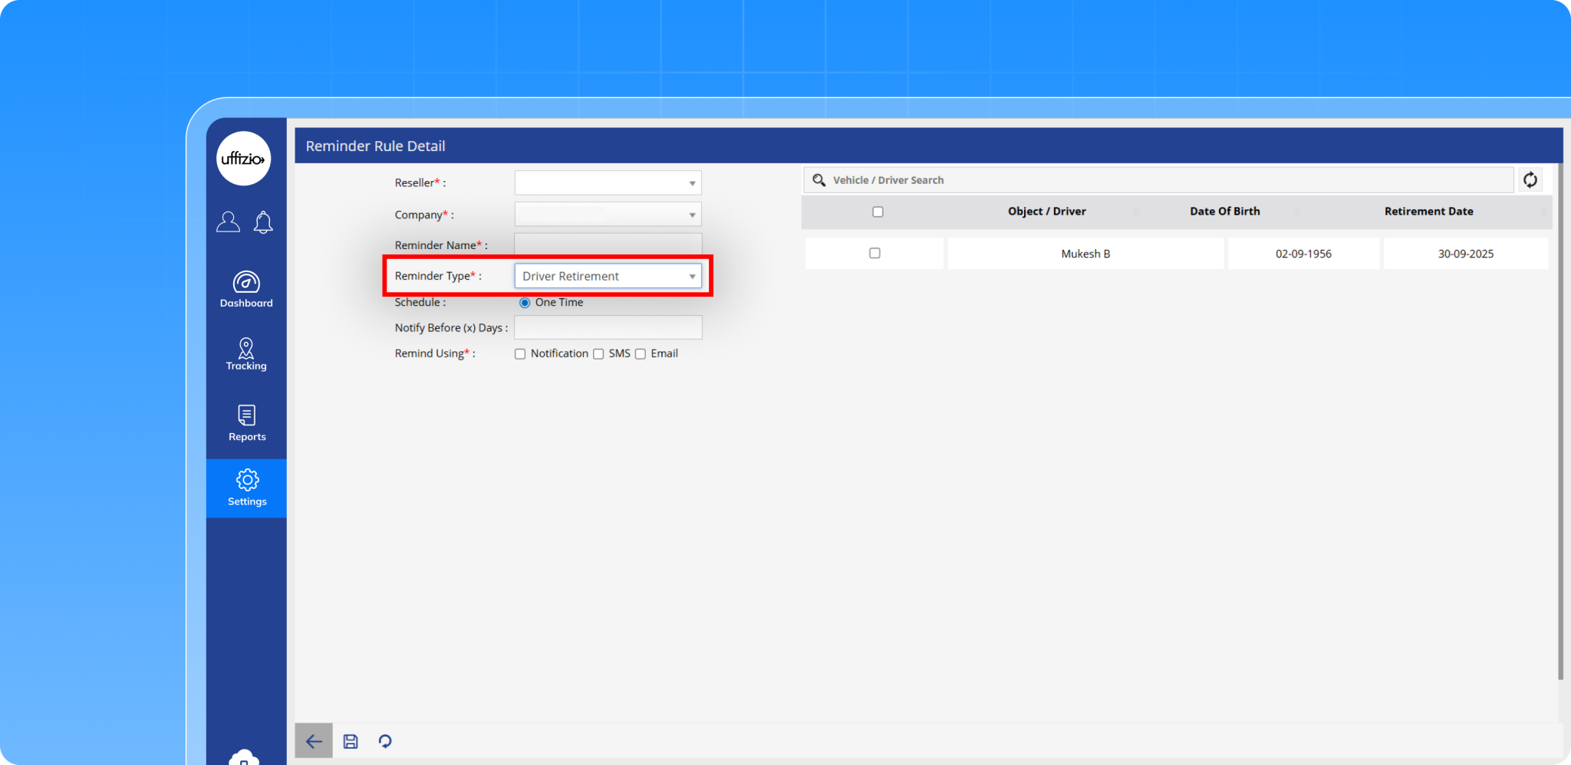Tick the SMS checkbox
The height and width of the screenshot is (765, 1571).
click(598, 354)
